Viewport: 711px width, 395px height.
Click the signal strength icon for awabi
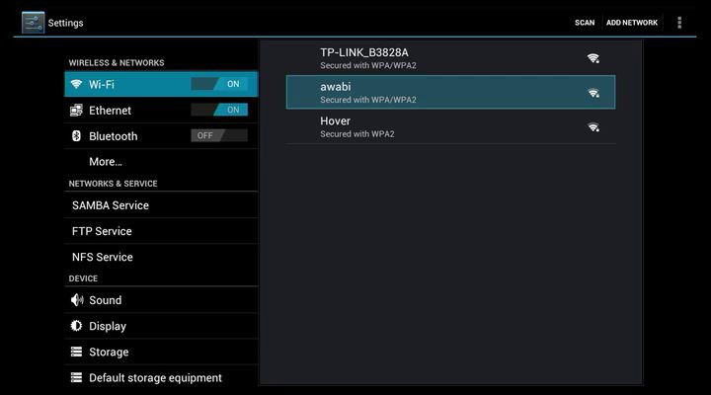tap(592, 92)
